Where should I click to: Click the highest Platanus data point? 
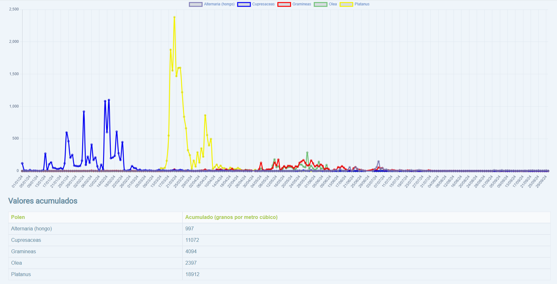(174, 17)
